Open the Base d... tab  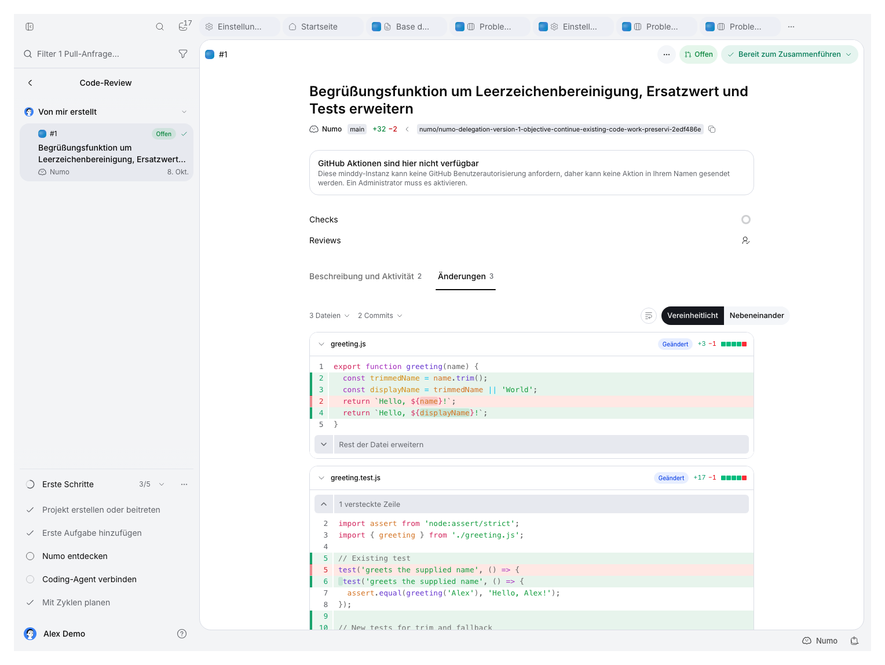pos(406,27)
